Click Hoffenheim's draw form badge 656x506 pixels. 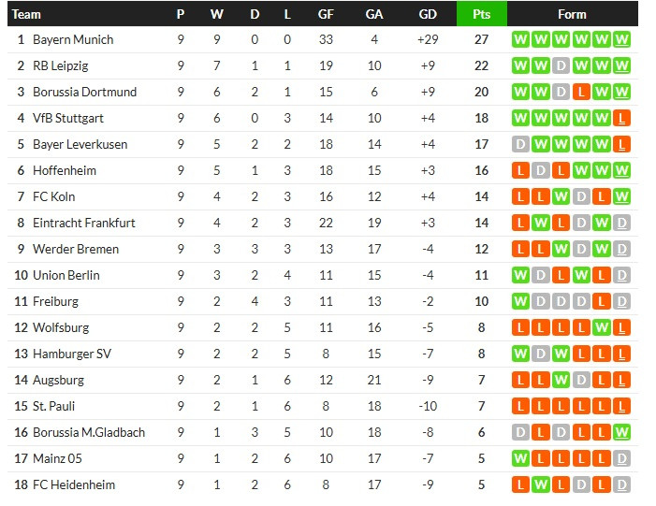point(540,170)
